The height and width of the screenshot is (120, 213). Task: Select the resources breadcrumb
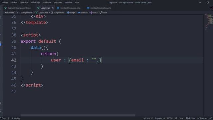click(10, 13)
